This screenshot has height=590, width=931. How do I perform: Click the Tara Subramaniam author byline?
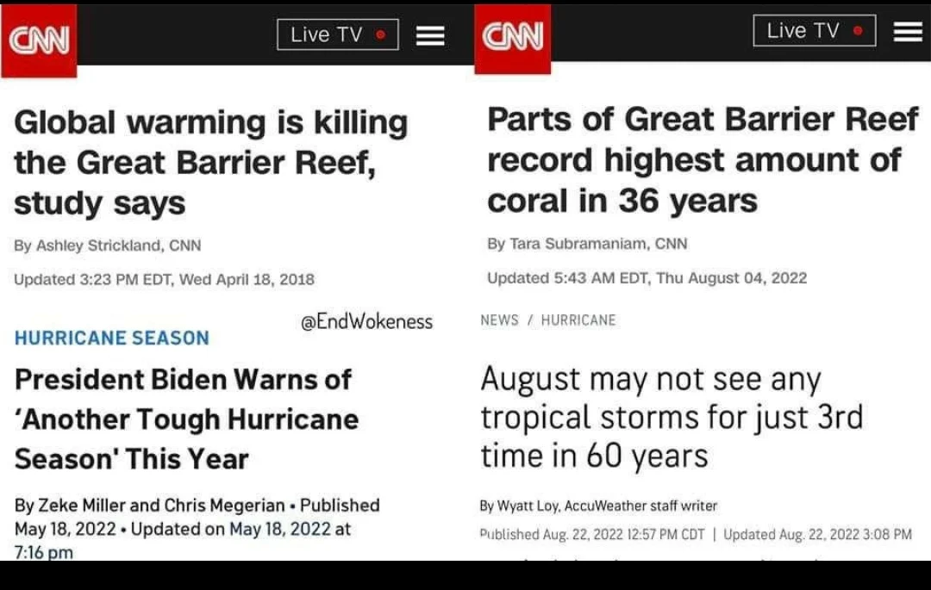(587, 244)
